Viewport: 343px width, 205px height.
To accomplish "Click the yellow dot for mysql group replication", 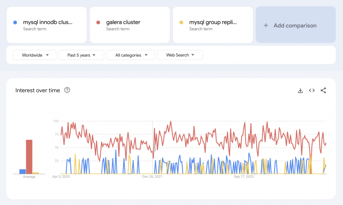I will pyautogui.click(x=181, y=22).
